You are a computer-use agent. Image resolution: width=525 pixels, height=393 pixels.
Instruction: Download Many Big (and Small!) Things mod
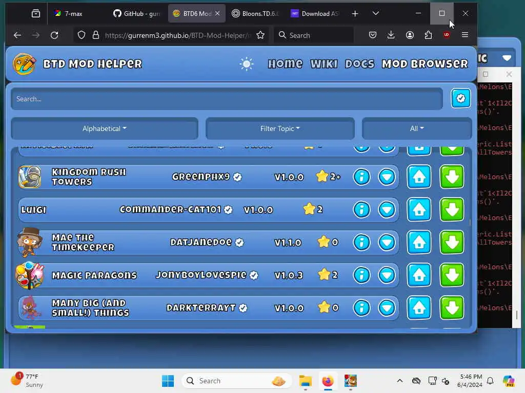pos(452,308)
